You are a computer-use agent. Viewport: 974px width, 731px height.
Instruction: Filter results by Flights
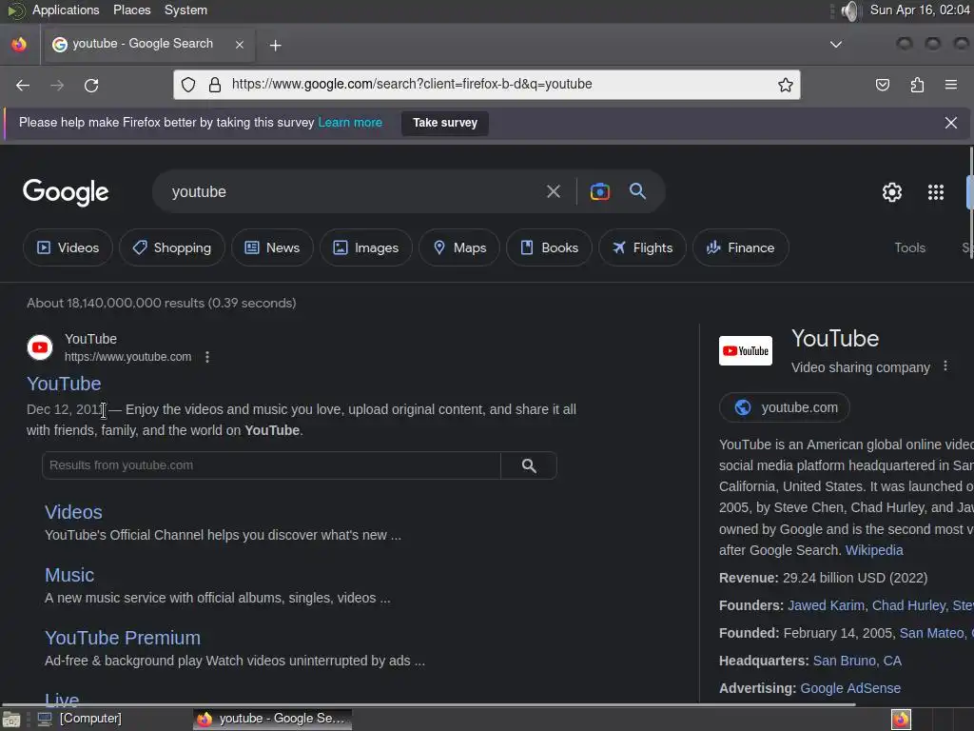click(x=642, y=247)
